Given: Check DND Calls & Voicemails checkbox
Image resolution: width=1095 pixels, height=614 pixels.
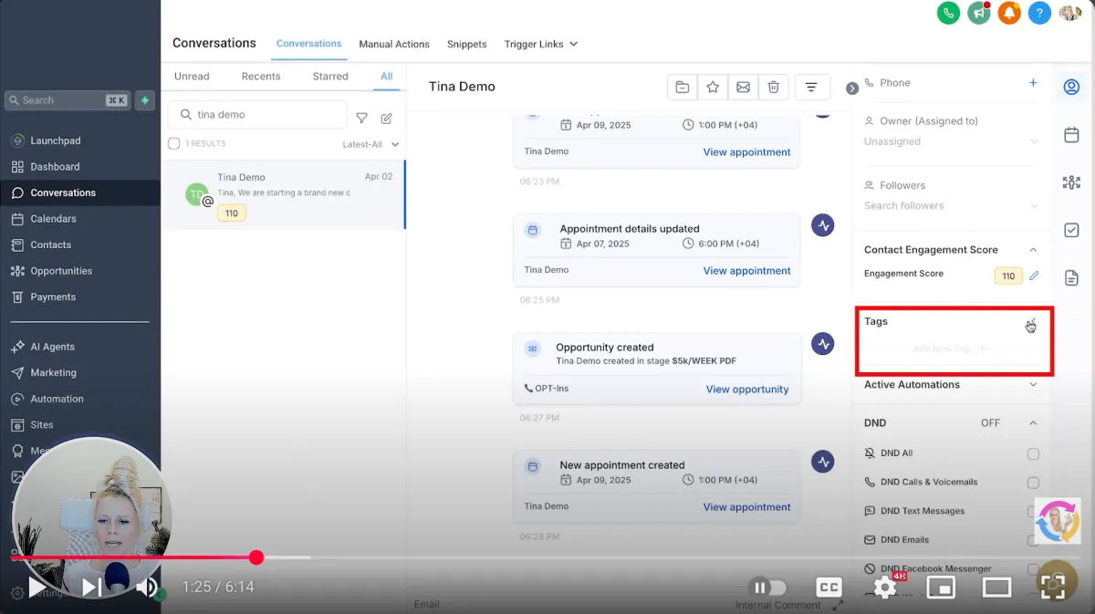Looking at the screenshot, I should tap(1033, 482).
